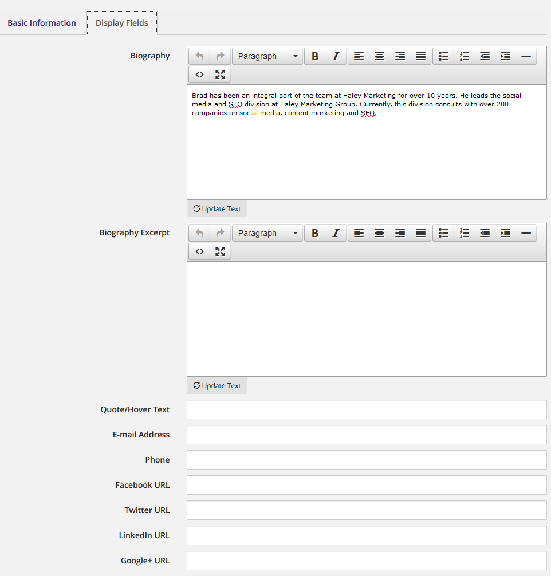Align left in Biography Excerpt editor

(359, 233)
